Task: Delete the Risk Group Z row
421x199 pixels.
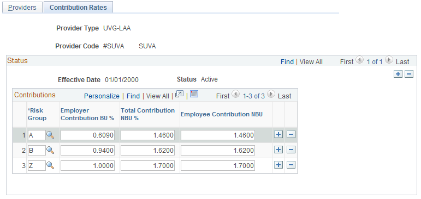Action: pos(291,165)
